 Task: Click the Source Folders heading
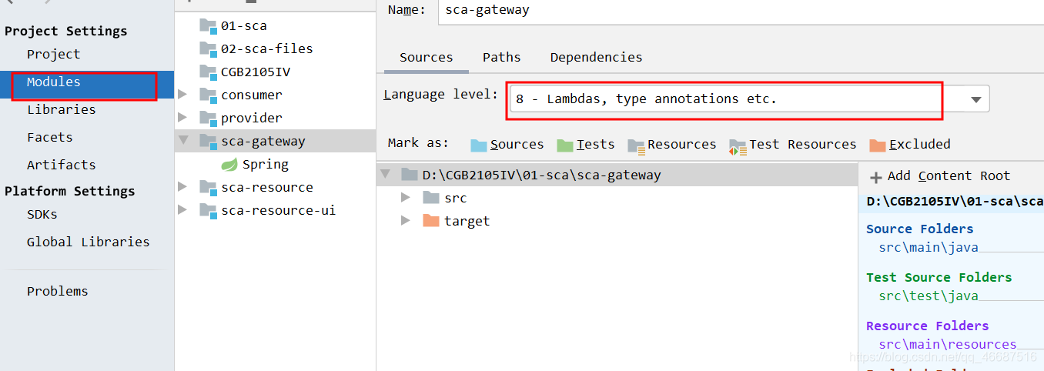[x=919, y=229]
